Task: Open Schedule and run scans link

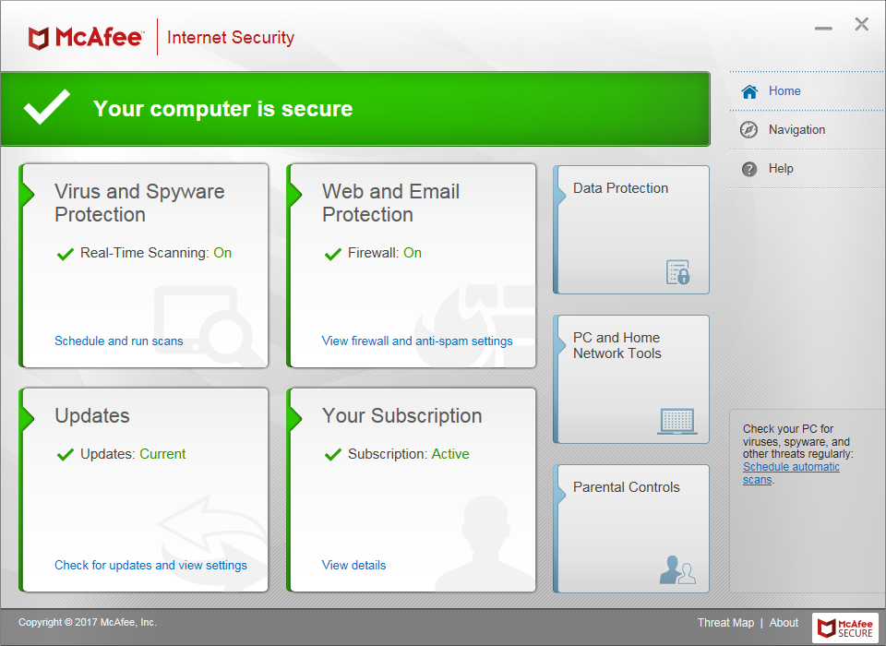Action: pyautogui.click(x=119, y=341)
